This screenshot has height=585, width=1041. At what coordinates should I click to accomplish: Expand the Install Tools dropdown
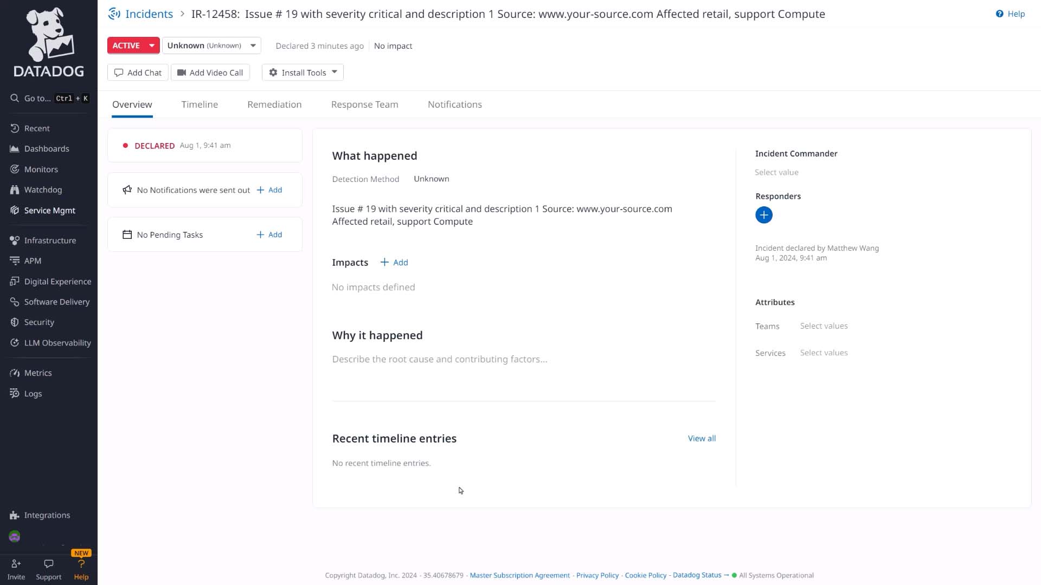(303, 73)
